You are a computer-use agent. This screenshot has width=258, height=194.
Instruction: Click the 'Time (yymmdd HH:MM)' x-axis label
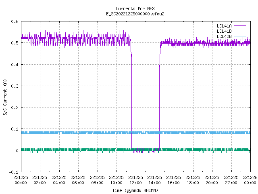pos(135,190)
